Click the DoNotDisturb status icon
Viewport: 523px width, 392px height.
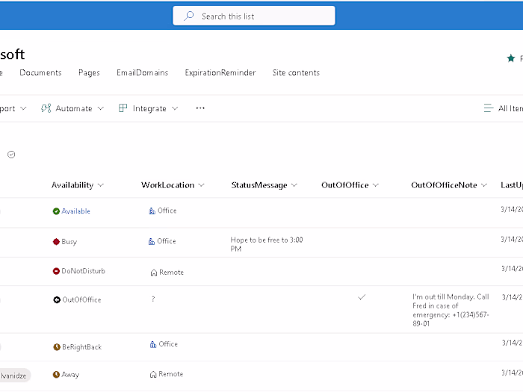click(56, 271)
